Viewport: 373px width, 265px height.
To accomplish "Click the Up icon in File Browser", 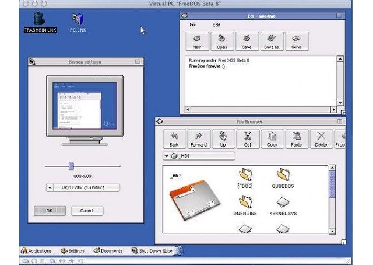I will pos(223,139).
